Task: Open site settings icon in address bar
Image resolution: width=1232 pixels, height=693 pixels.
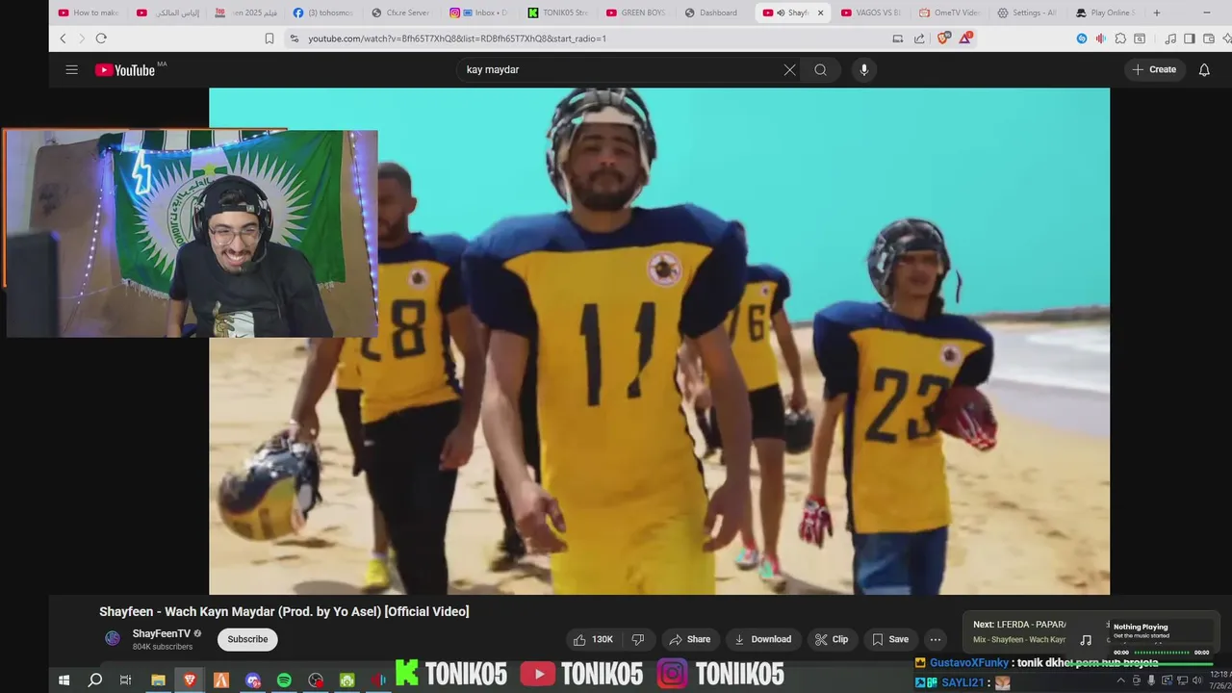Action: click(294, 38)
